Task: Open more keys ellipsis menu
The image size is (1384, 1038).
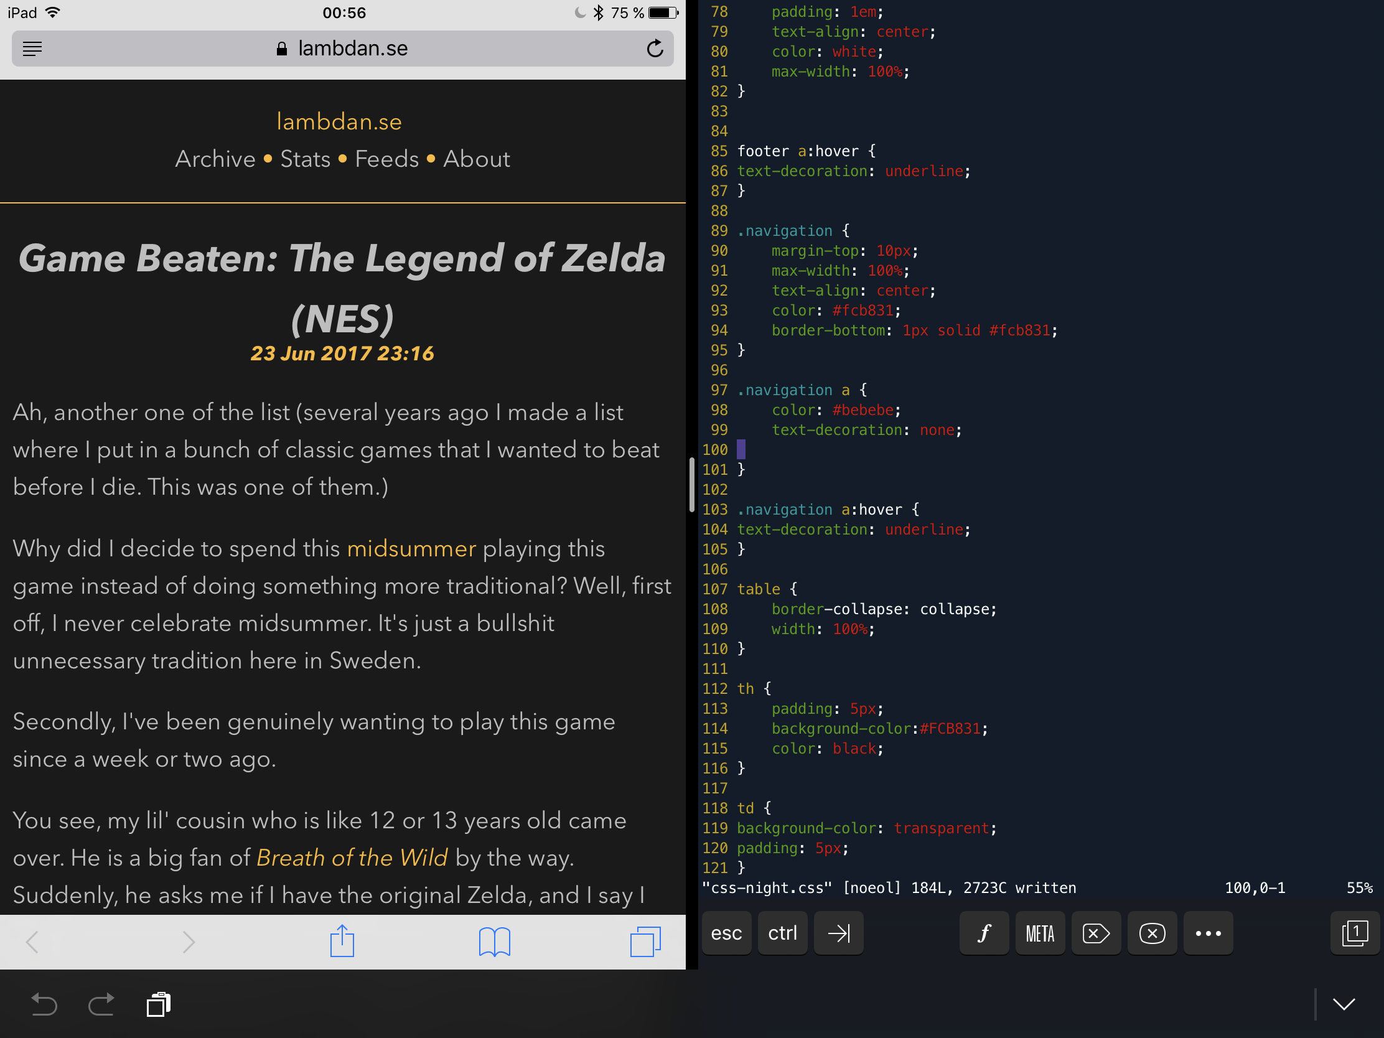Action: [x=1208, y=933]
